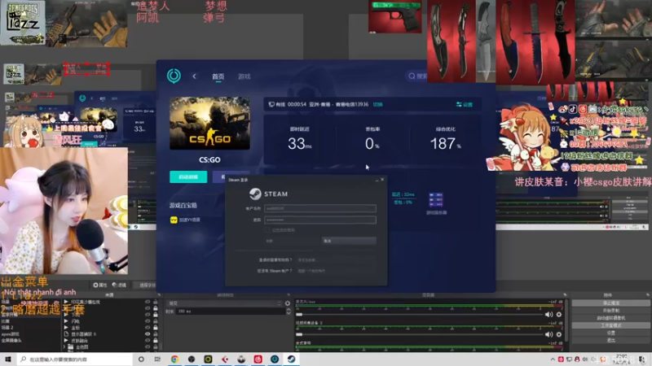The width and height of the screenshot is (652, 366).
Task: Adjust transition duration stepper arrows
Action: [289, 312]
